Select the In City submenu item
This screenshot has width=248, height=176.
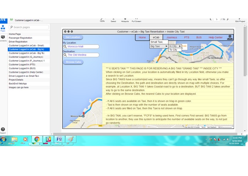pos(175,46)
